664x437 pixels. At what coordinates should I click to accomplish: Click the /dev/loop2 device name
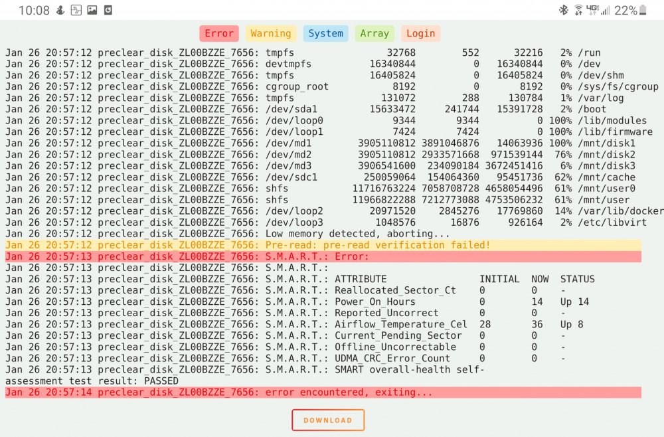(294, 211)
